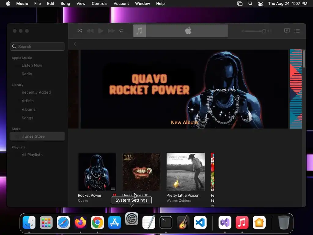Click the music note artwork placeholder
313x235 pixels.
139,31
